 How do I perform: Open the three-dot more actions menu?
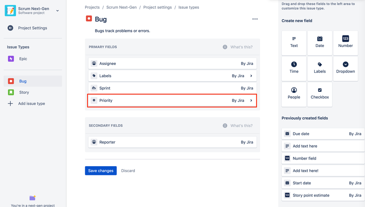pyautogui.click(x=255, y=19)
